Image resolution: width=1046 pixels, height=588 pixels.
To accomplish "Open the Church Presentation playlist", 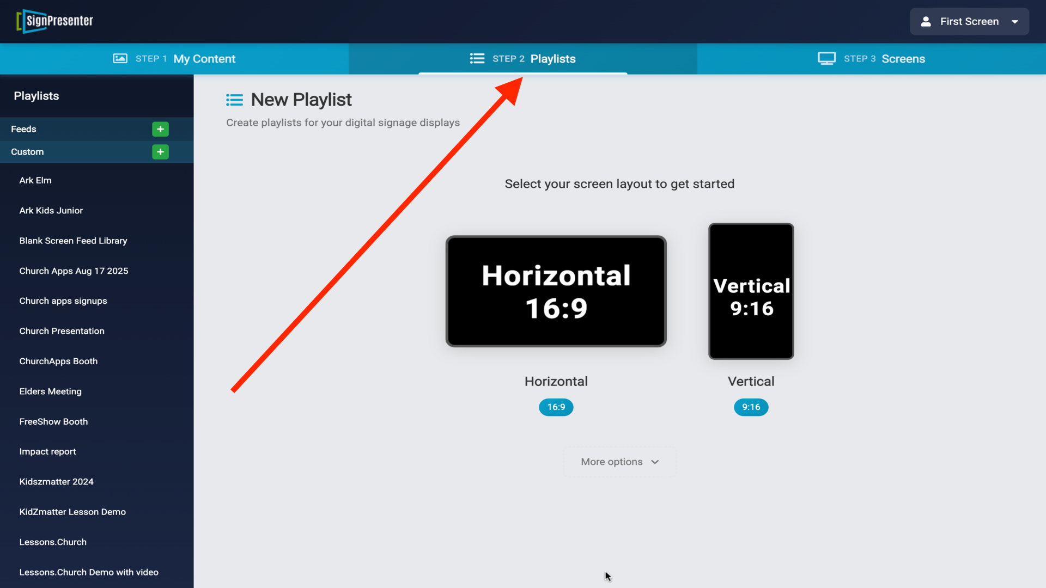I will tap(62, 331).
